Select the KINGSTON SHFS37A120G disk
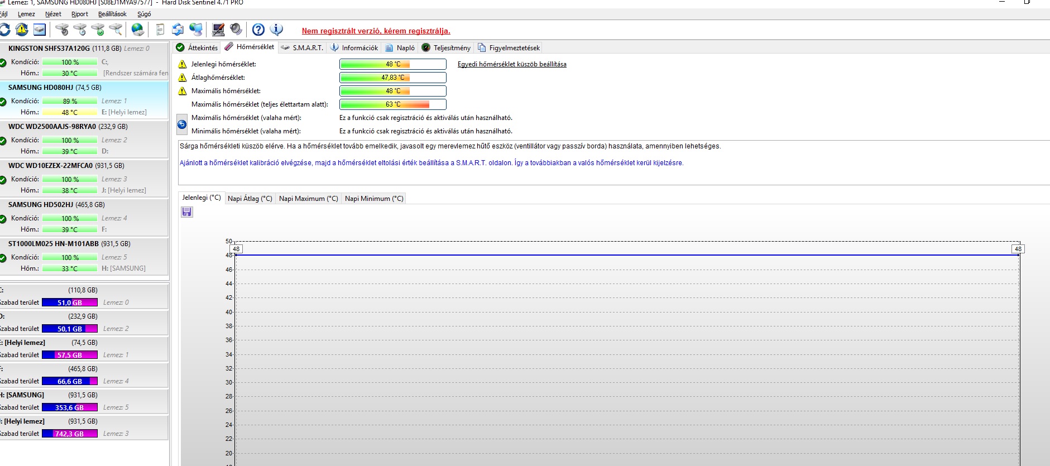The width and height of the screenshot is (1050, 466). pyautogui.click(x=84, y=61)
